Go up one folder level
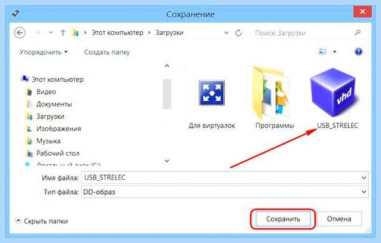381x243 pixels. pos(63,32)
